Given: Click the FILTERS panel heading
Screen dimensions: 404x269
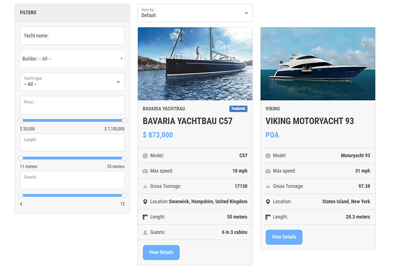Looking at the screenshot, I should pos(28,13).
